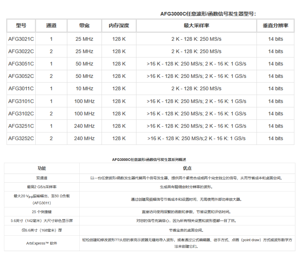Select the "双通道" feature cell
301x256 pixels.
42,178
